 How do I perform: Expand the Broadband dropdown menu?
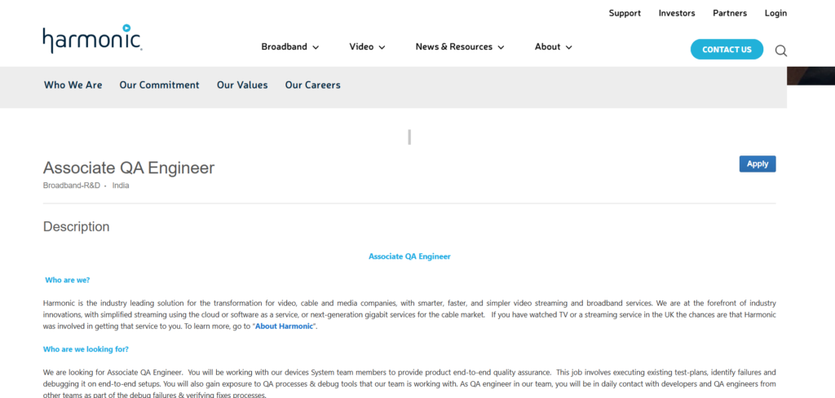tap(289, 47)
